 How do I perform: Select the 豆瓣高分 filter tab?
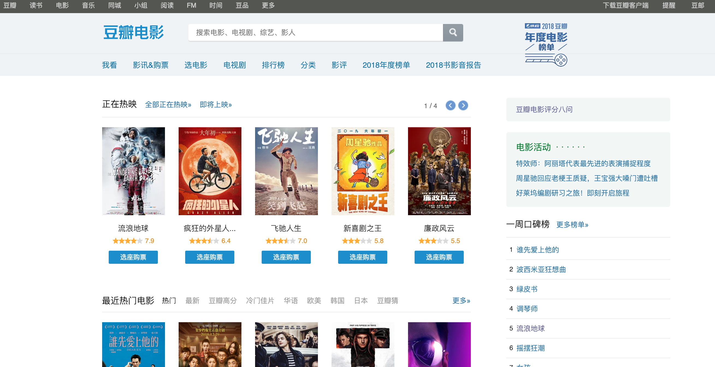coord(223,300)
